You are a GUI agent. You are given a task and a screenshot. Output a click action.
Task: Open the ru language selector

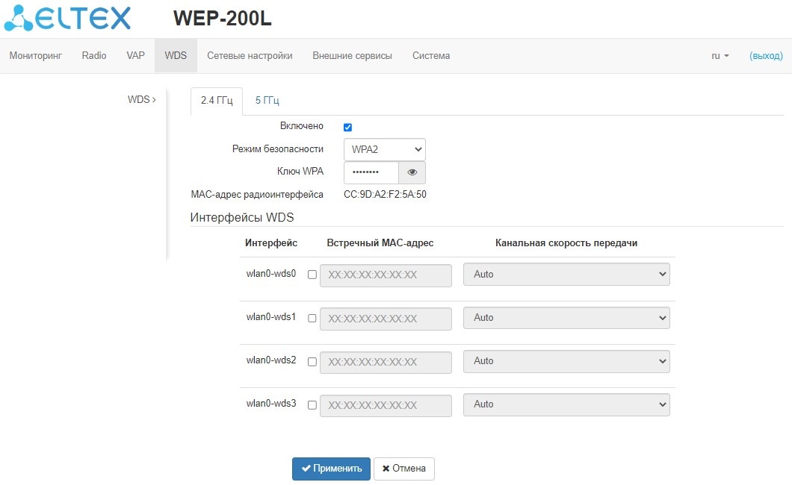720,56
